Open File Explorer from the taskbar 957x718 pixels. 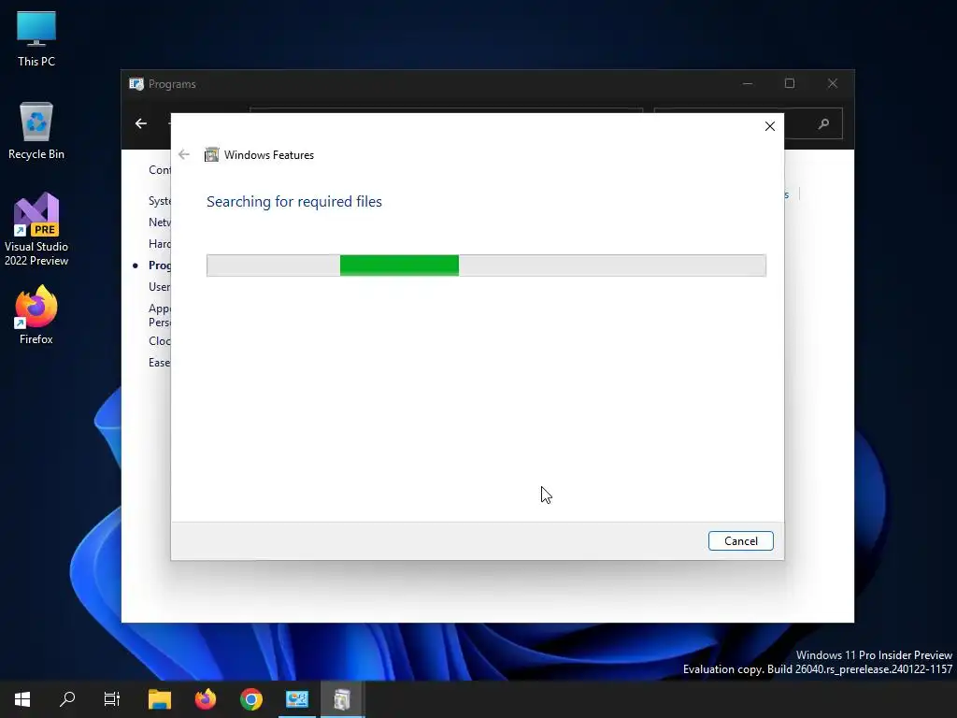(x=160, y=699)
